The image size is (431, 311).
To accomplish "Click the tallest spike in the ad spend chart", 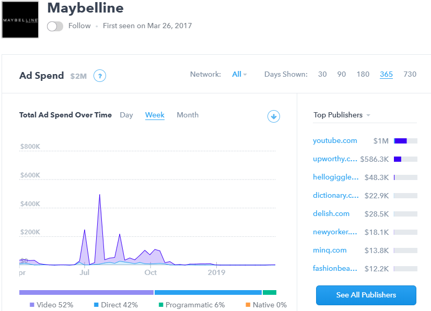I will (x=99, y=196).
